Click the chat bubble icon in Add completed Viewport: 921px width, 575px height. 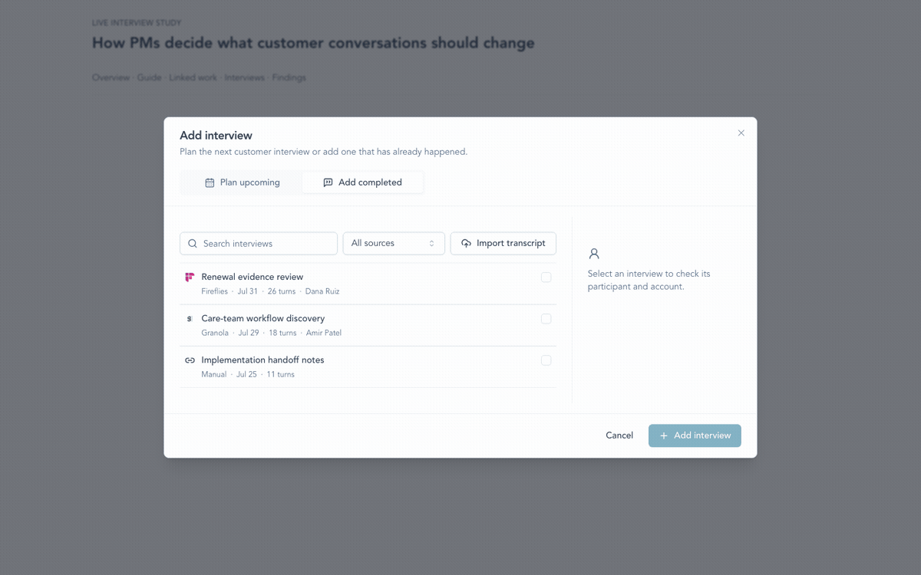(328, 182)
